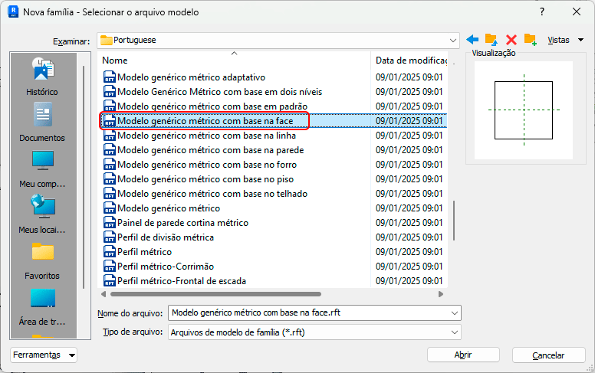Click the preview thumbnail in Visualização
The image size is (595, 373).
tap(524, 110)
